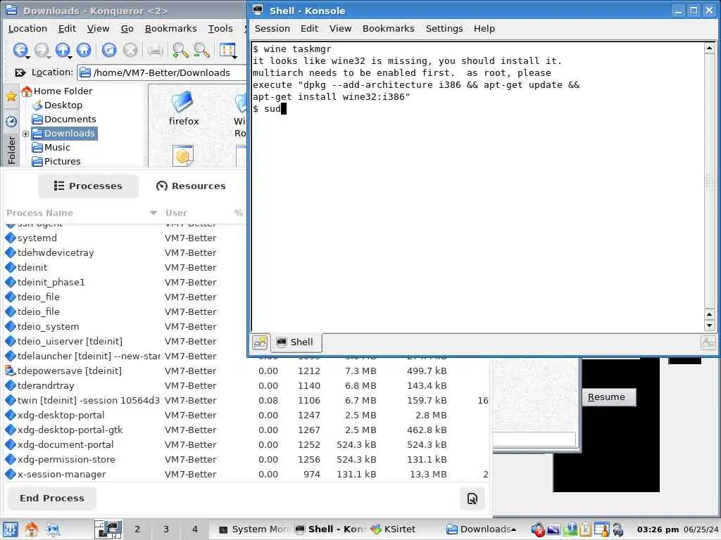Click the Home icon on the taskbar
The height and width of the screenshot is (540, 721).
(x=31, y=529)
